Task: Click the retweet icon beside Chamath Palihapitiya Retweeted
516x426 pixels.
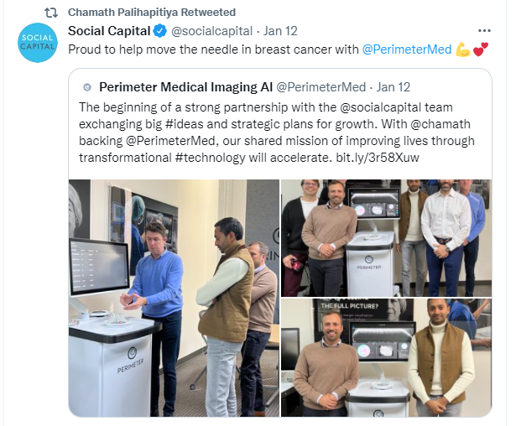Action: (x=51, y=13)
